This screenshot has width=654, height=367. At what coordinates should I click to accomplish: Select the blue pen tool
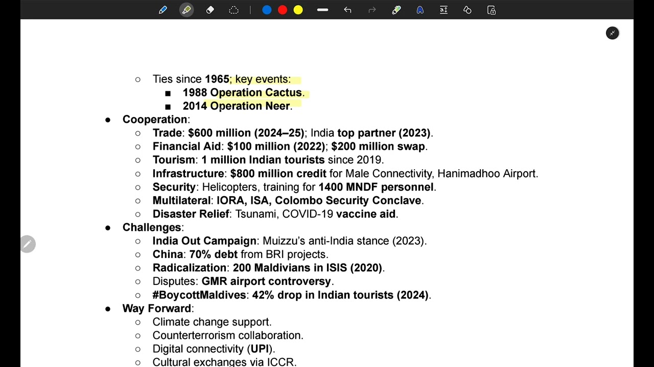(163, 10)
